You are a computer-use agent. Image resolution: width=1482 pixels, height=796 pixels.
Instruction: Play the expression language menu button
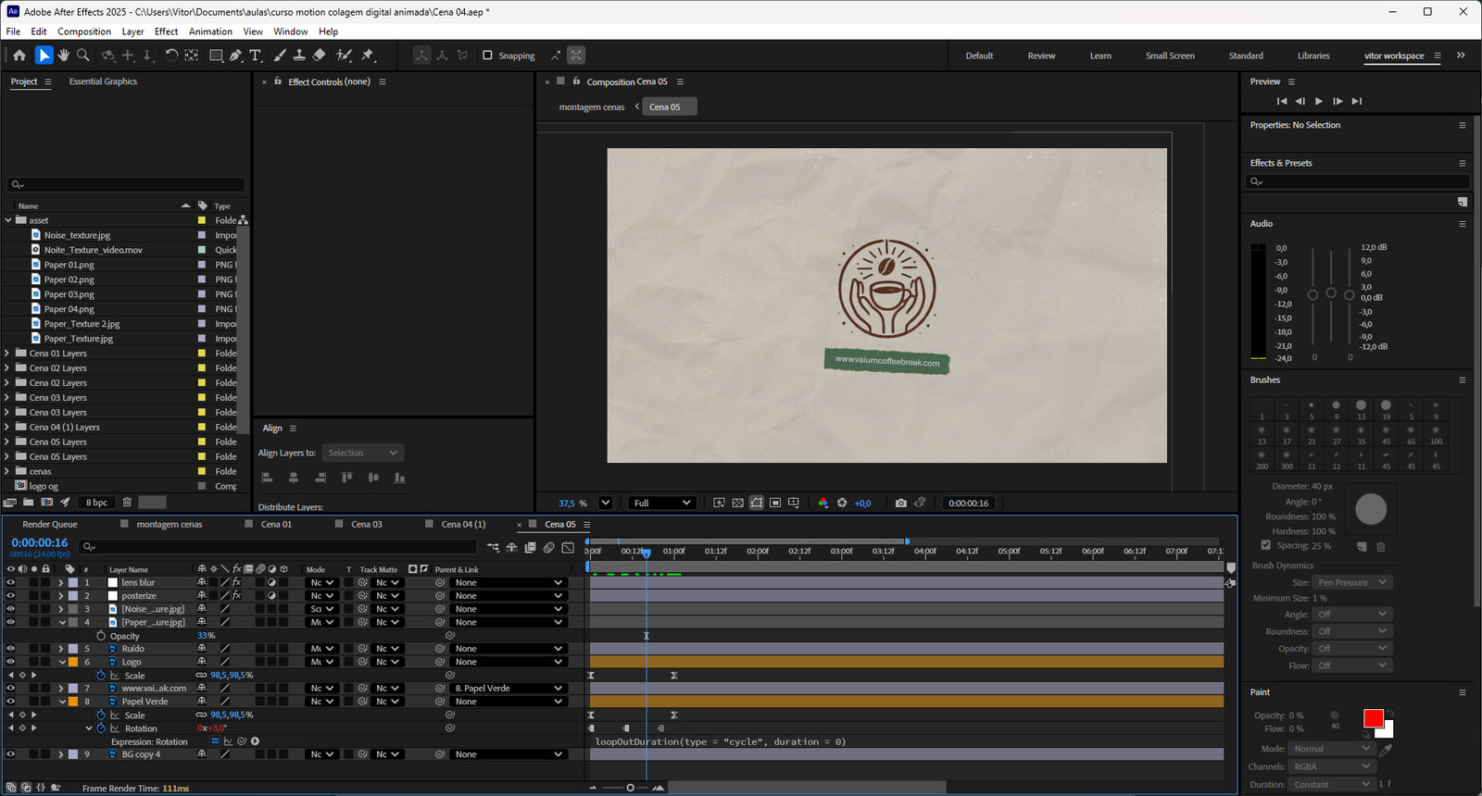click(x=255, y=741)
